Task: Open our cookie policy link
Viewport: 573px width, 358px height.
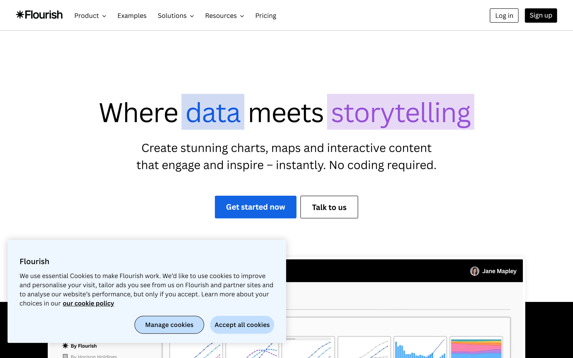Action: [88, 303]
